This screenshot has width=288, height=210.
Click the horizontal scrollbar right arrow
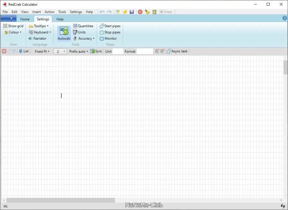[x=281, y=200]
